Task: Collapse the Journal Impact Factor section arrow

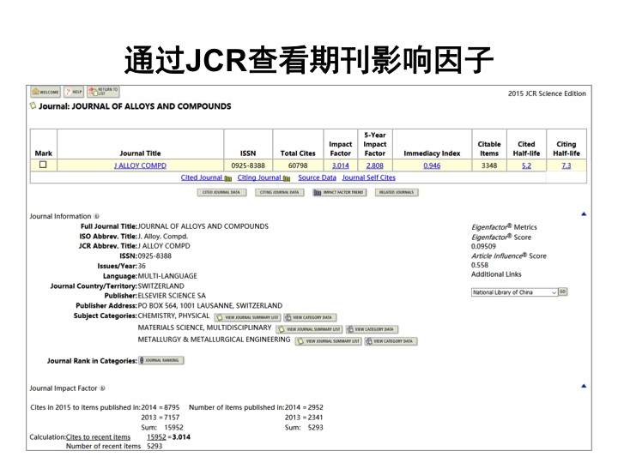Action: [x=584, y=386]
